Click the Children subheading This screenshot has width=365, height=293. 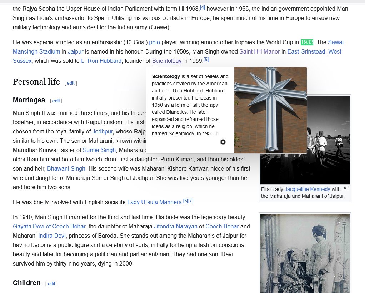pyautogui.click(x=26, y=283)
